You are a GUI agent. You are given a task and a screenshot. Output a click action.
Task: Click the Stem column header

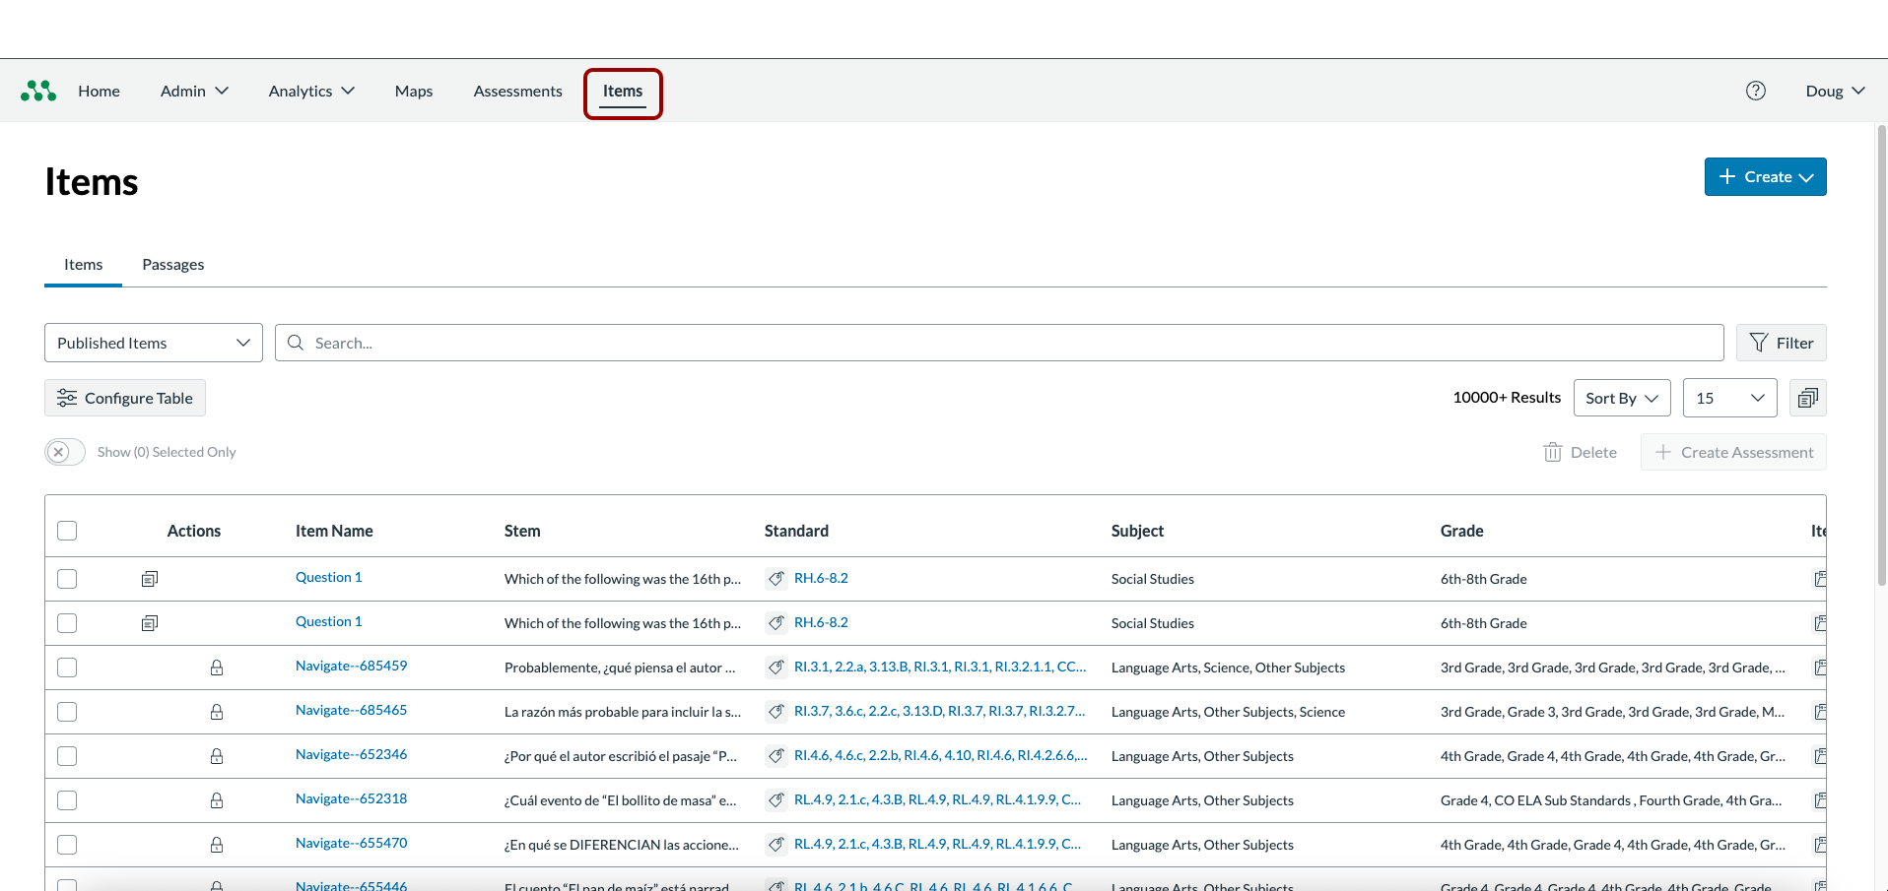pyautogui.click(x=522, y=531)
